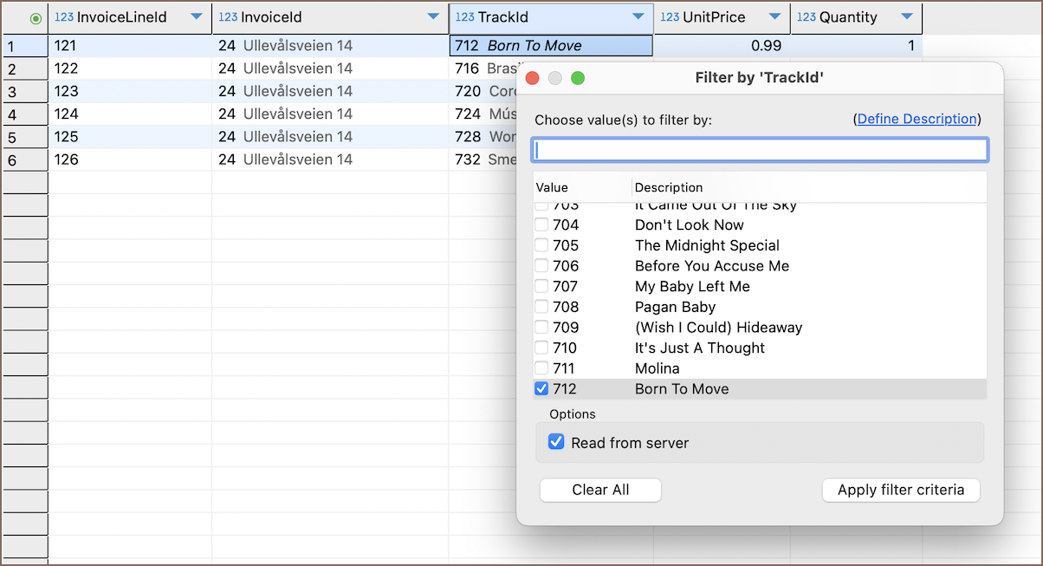Open the InvoiceLineId column filter dropdown
Image resolution: width=1043 pixels, height=566 pixels.
(197, 17)
